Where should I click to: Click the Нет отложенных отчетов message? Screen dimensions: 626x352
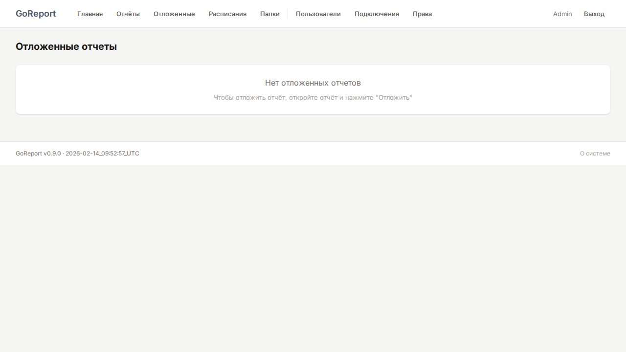tap(313, 83)
